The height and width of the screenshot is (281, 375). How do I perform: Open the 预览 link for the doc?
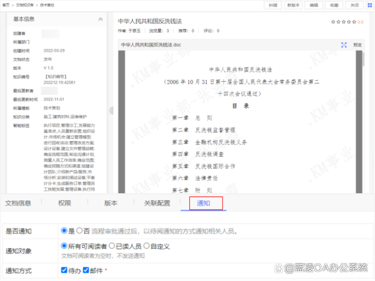[x=357, y=44]
